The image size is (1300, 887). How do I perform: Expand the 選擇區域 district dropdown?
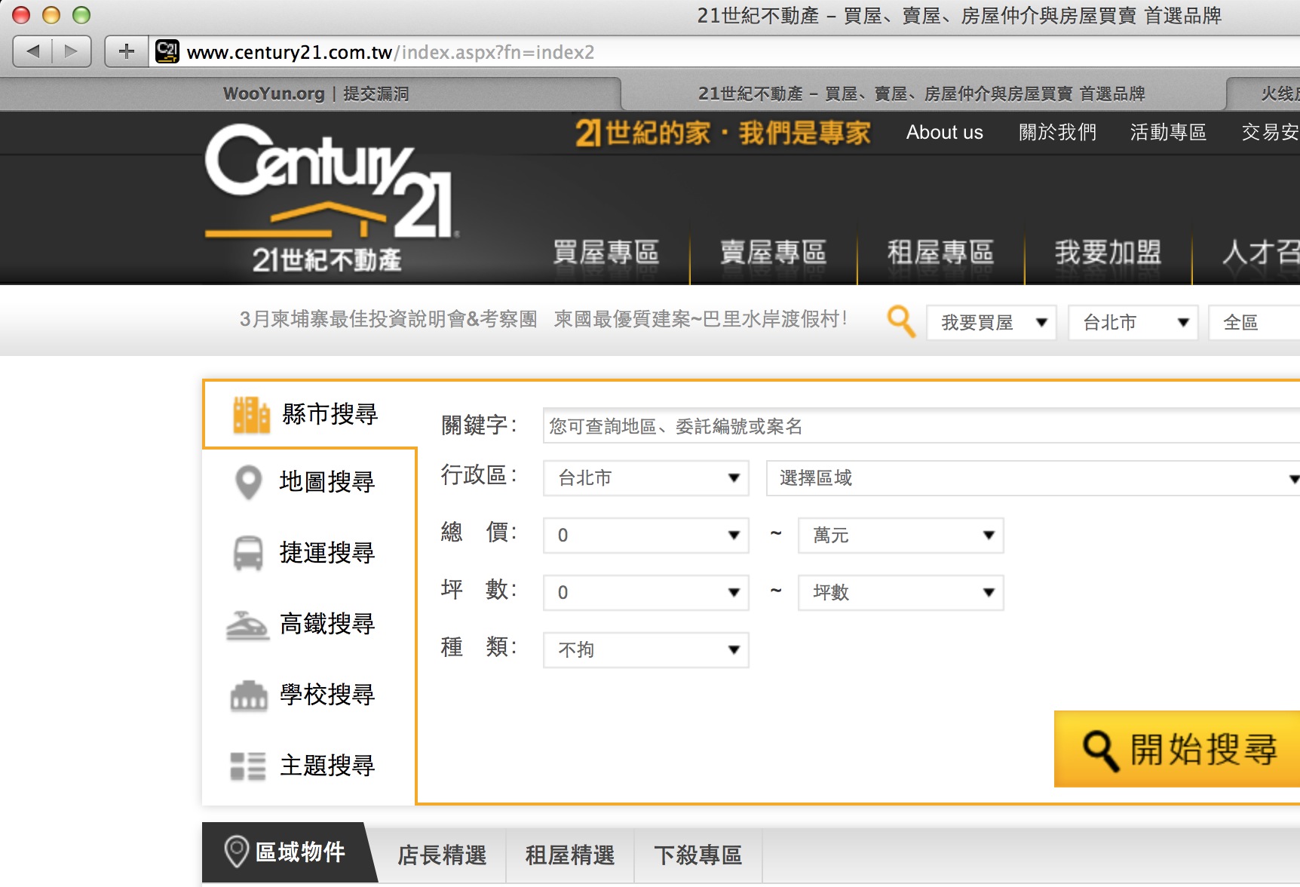point(1033,477)
